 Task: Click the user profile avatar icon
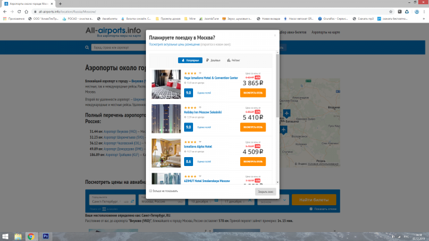point(416,12)
